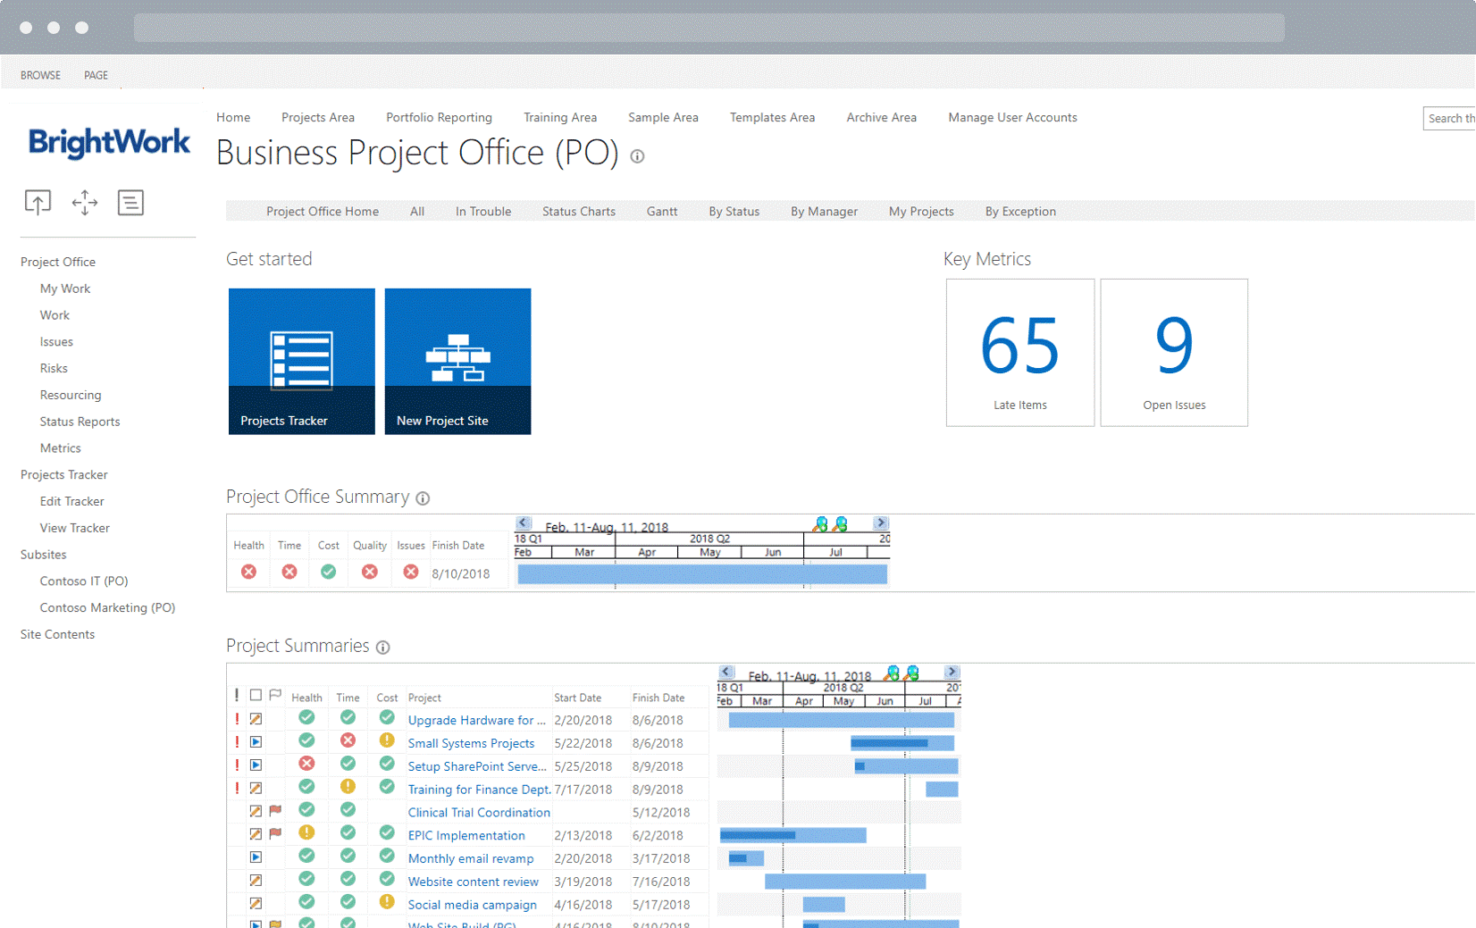Click the Gantt bar for EPIC Implementation
The width and height of the screenshot is (1476, 928).
tap(793, 835)
